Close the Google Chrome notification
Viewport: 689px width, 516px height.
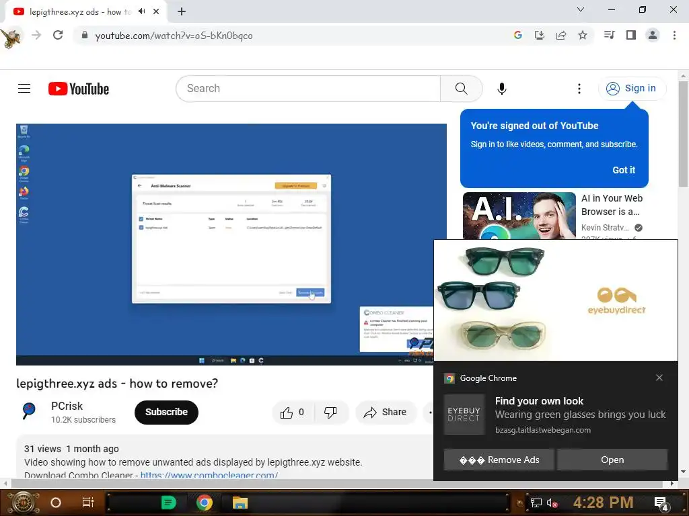click(x=659, y=378)
